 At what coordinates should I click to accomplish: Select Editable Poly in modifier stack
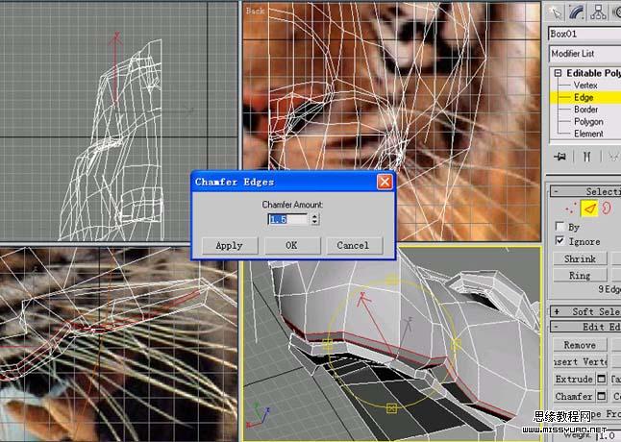pyautogui.click(x=593, y=73)
